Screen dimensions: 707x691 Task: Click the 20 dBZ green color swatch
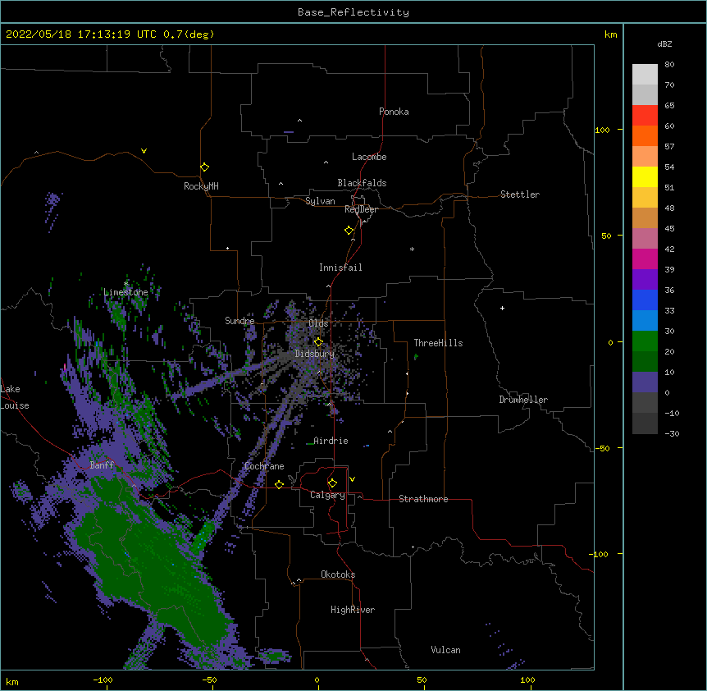[645, 361]
